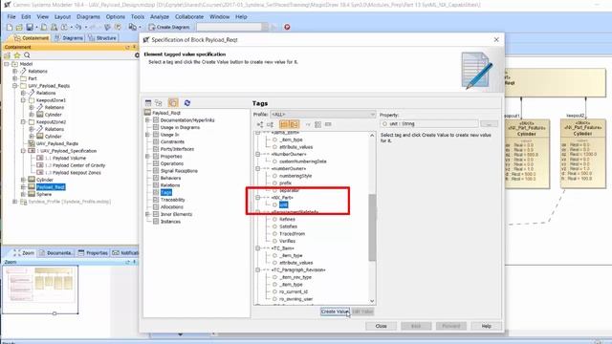
Task: Click the second highlighted orange Tags toolbar icon
Action: (x=295, y=124)
